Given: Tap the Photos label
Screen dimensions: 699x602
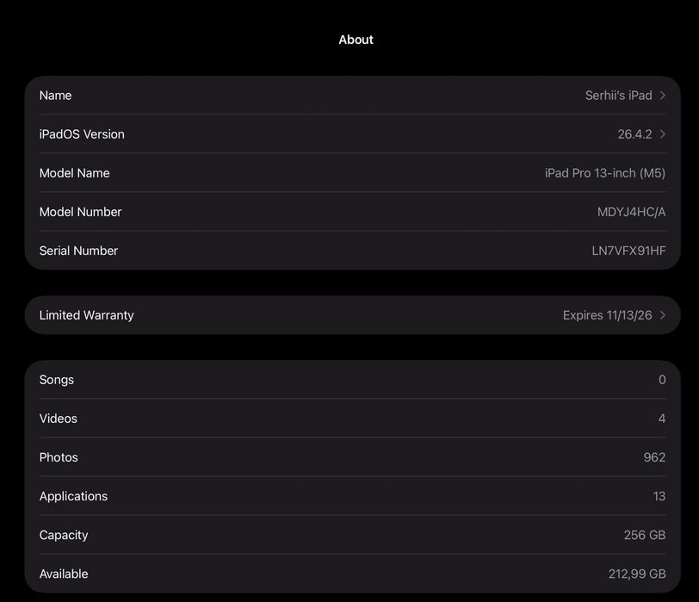Looking at the screenshot, I should 59,457.
